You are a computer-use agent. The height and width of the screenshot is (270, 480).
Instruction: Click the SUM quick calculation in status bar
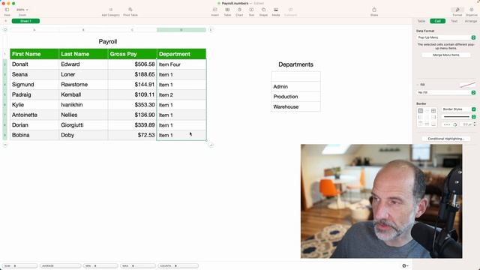pyautogui.click(x=20, y=265)
